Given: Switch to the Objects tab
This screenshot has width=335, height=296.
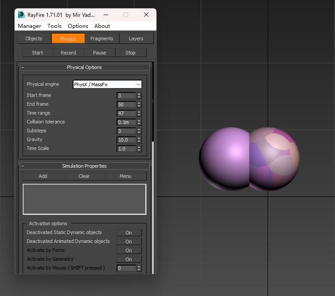Looking at the screenshot, I should (34, 38).
